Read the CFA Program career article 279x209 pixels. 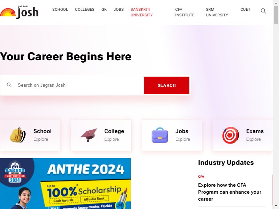tap(229, 192)
